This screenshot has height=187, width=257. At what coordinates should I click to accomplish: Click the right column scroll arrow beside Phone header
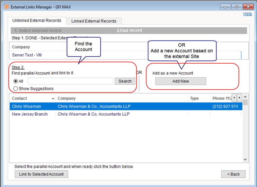click(x=239, y=98)
